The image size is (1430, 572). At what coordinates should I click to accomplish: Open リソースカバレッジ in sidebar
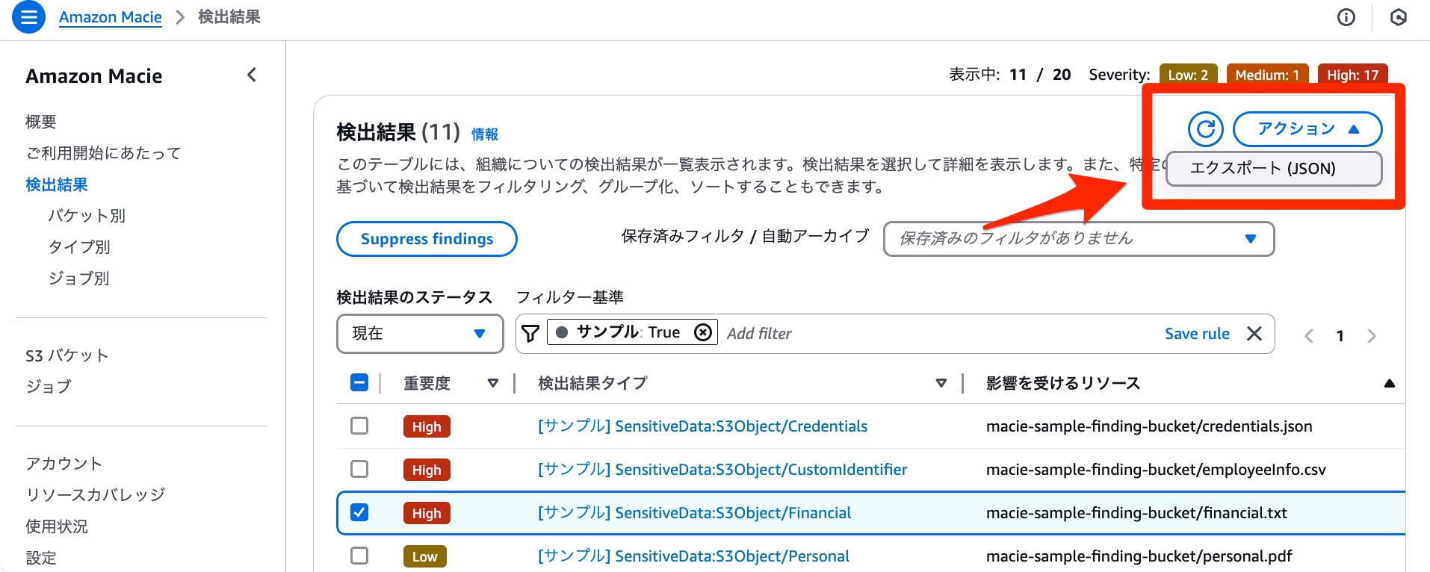tap(96, 495)
